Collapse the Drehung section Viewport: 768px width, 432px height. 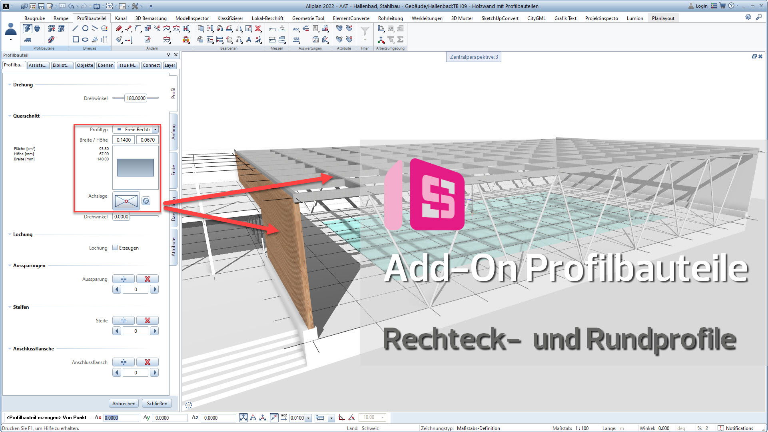(x=10, y=84)
